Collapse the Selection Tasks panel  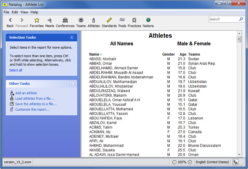[x=72, y=37]
